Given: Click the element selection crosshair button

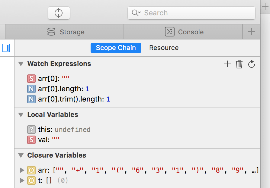Looking at the screenshot, I should [59, 13].
